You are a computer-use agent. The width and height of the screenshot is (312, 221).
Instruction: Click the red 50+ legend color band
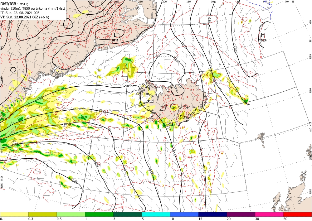tap(298, 214)
